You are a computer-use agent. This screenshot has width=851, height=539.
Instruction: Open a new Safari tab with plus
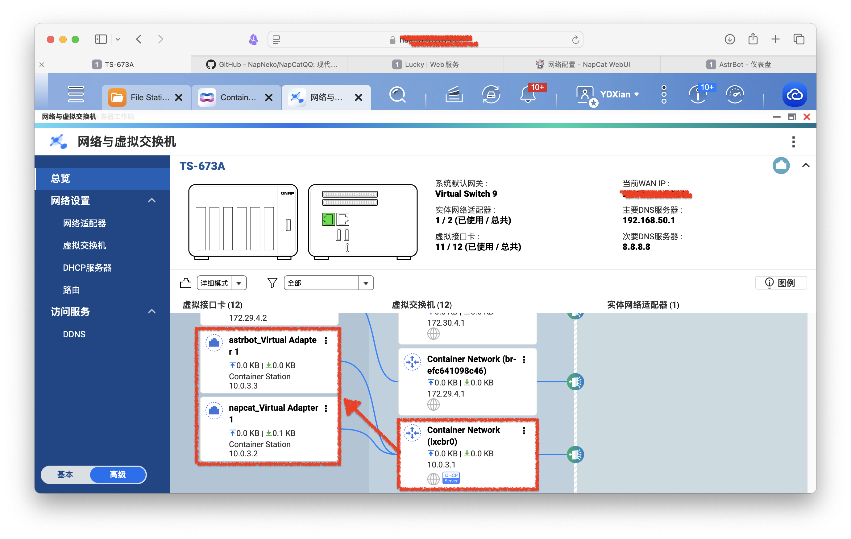[775, 39]
